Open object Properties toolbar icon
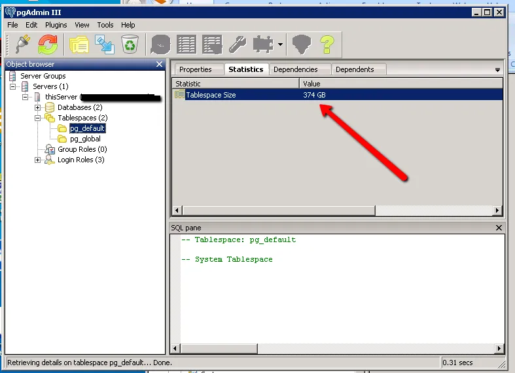 [79, 44]
